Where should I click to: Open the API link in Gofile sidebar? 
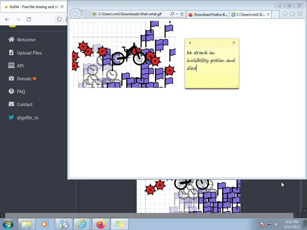(16, 66)
